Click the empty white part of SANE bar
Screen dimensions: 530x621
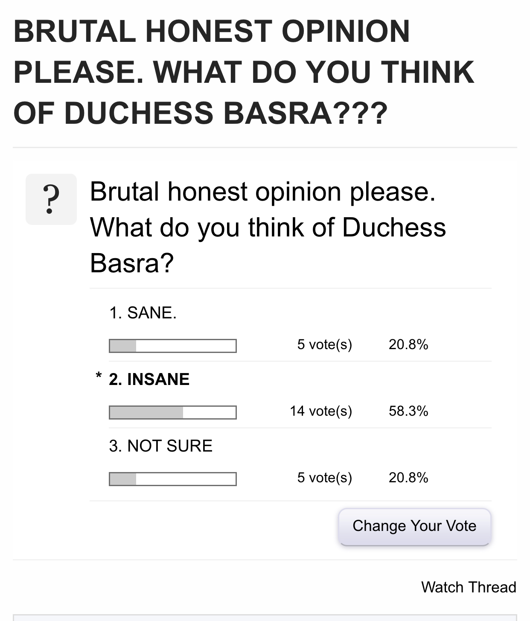click(x=186, y=346)
